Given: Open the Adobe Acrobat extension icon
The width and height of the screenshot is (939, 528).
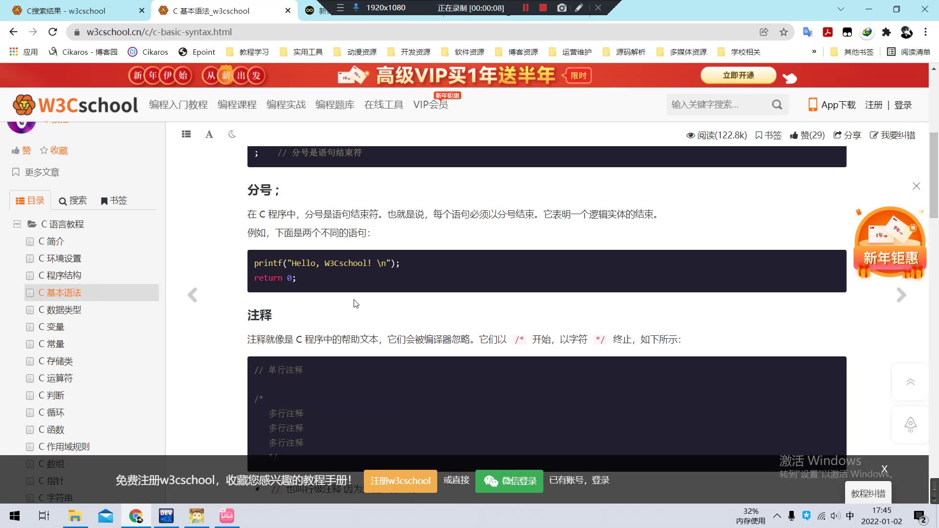Looking at the screenshot, I should click(827, 32).
